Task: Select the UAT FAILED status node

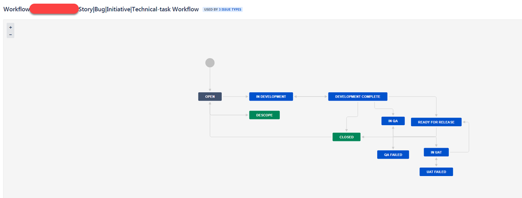Action: point(436,172)
